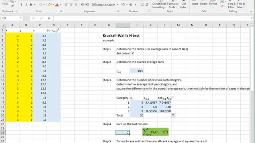Toggle underline formatting
This screenshot has height=143, width=255.
[x=31, y=5]
